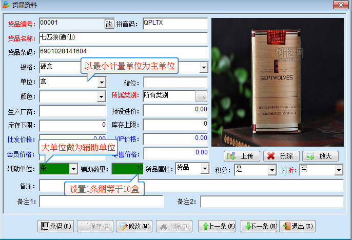Screen dimensions: 352x240
Task: Click the 备注 remarks text field
Action: point(191,185)
